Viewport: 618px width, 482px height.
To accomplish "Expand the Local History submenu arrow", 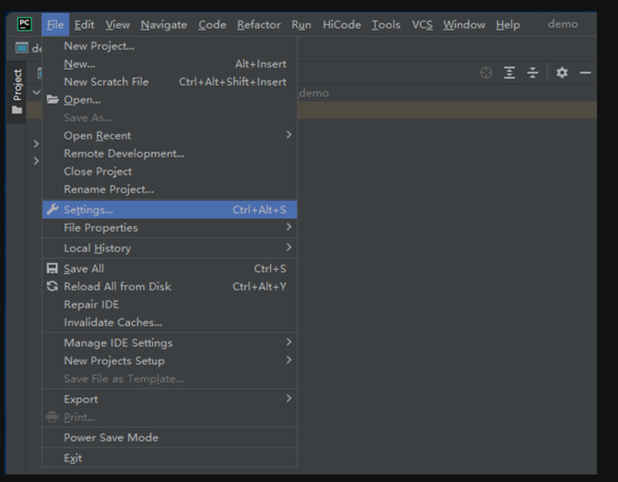I will pyautogui.click(x=289, y=247).
